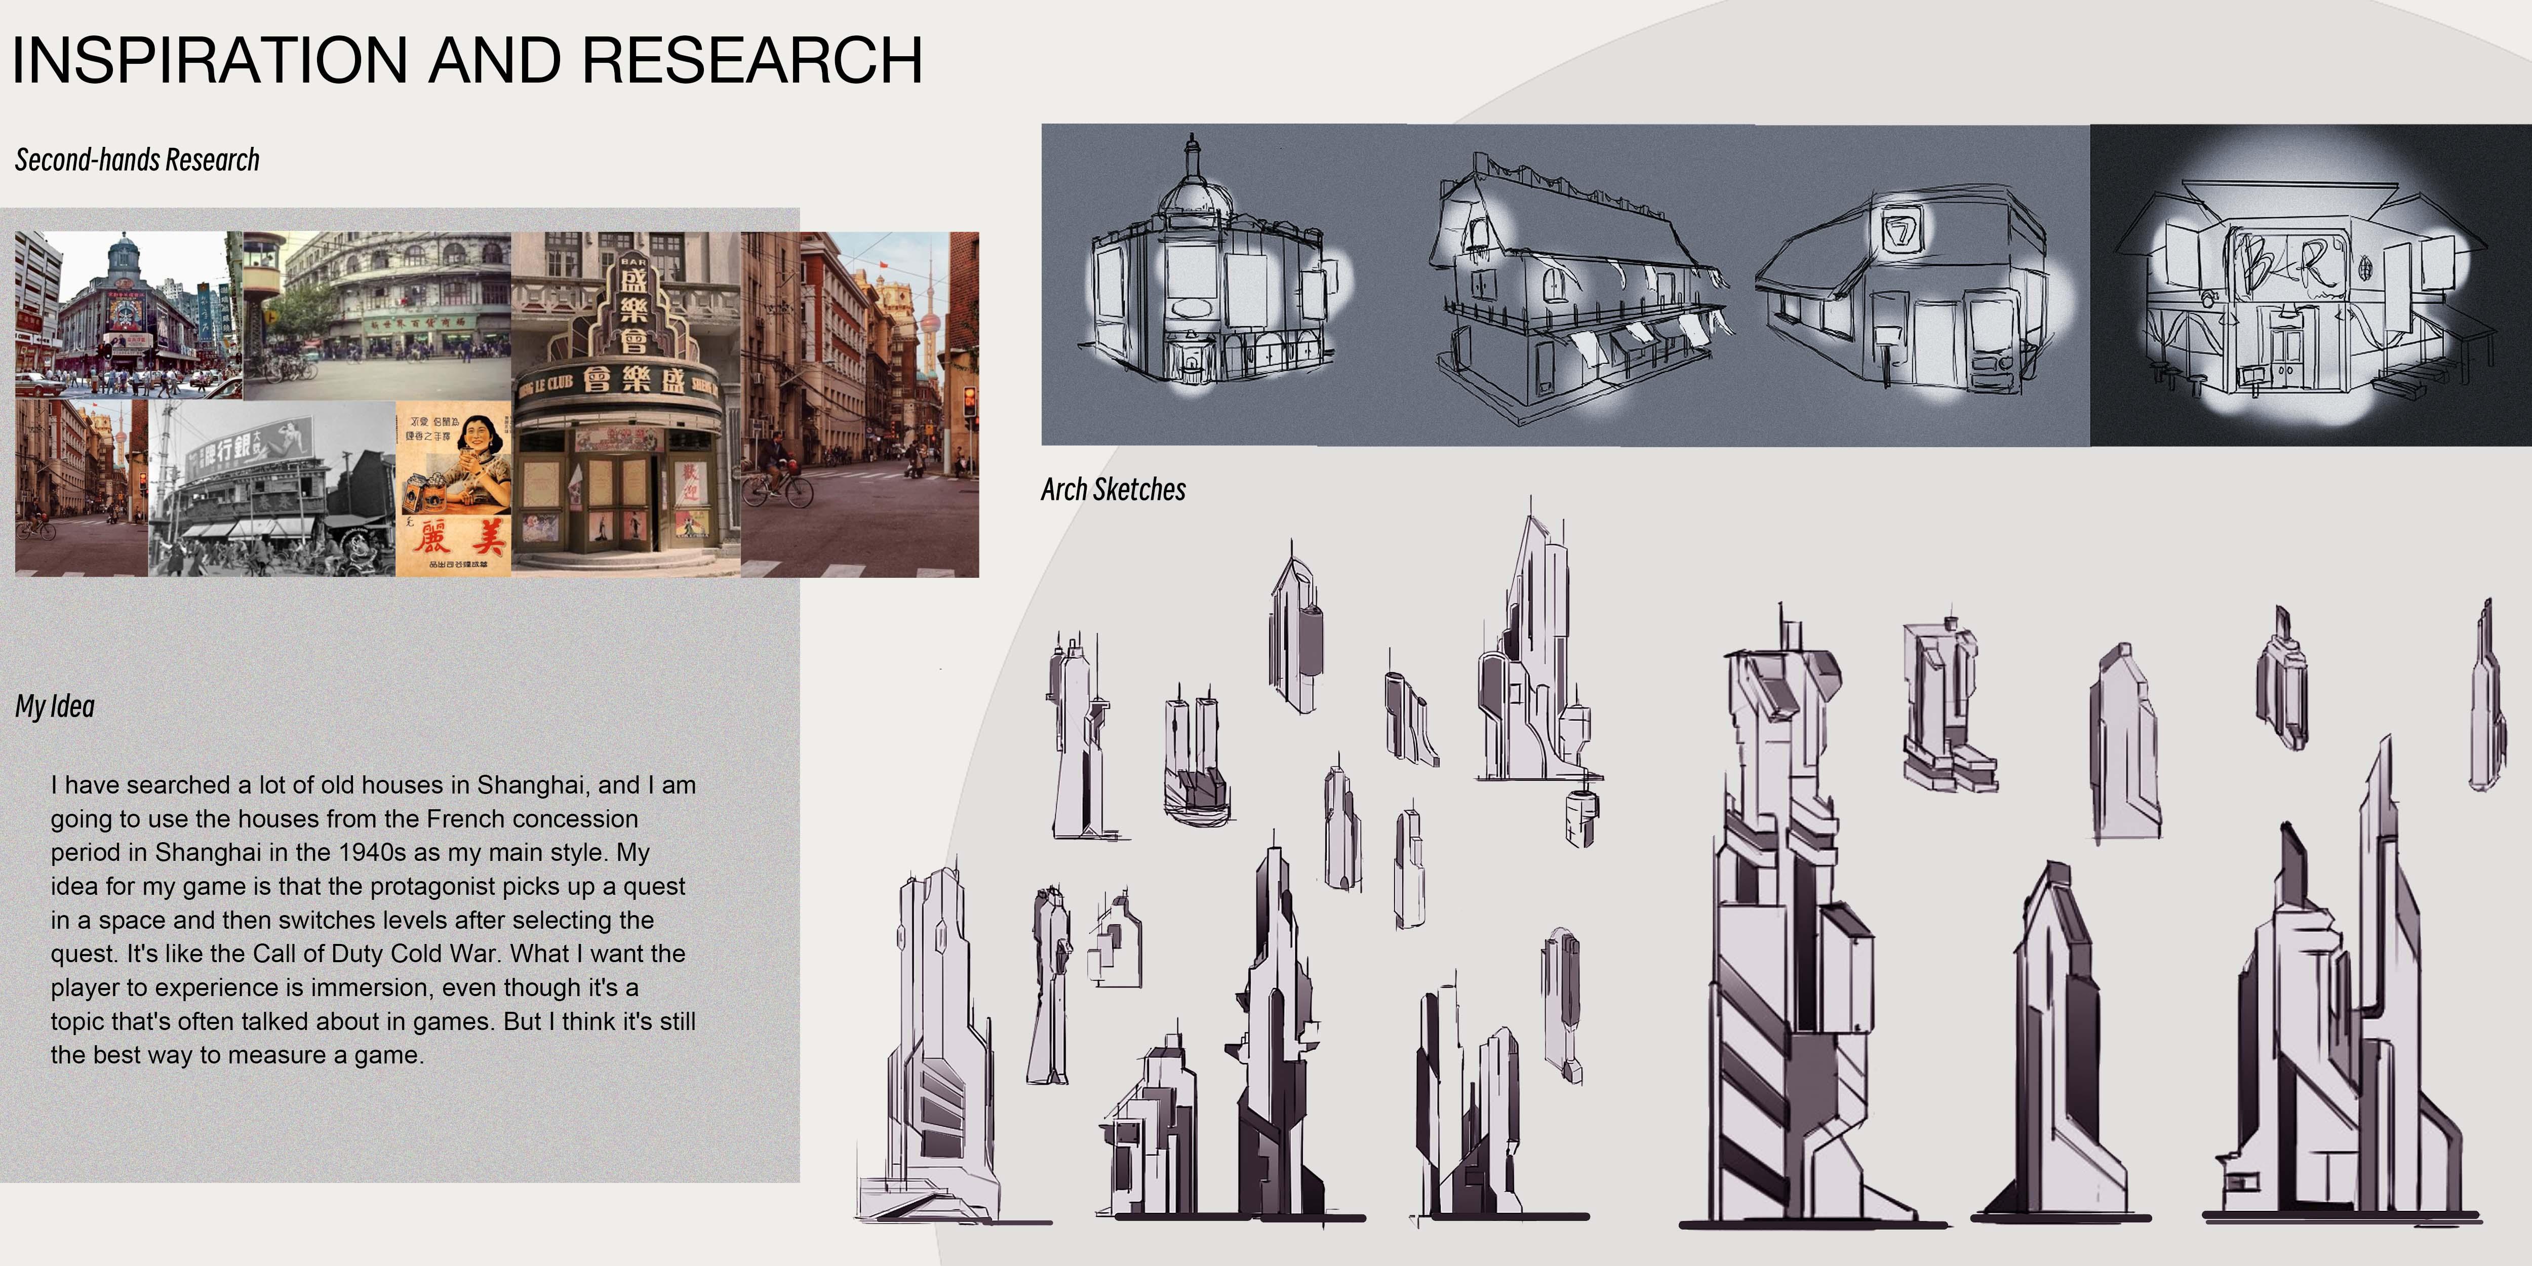
Task: Click the Sheng Le Club bar entrance photo
Action: click(x=625, y=403)
